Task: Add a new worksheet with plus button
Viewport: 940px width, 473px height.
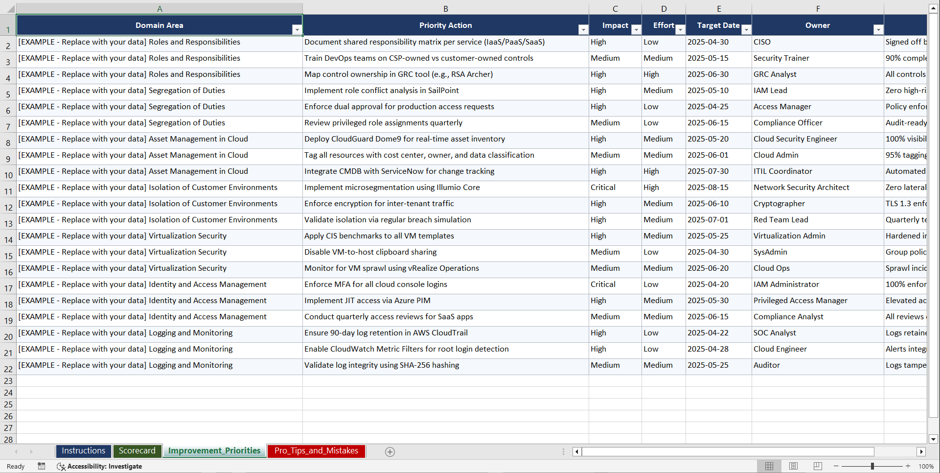Action: click(x=390, y=451)
